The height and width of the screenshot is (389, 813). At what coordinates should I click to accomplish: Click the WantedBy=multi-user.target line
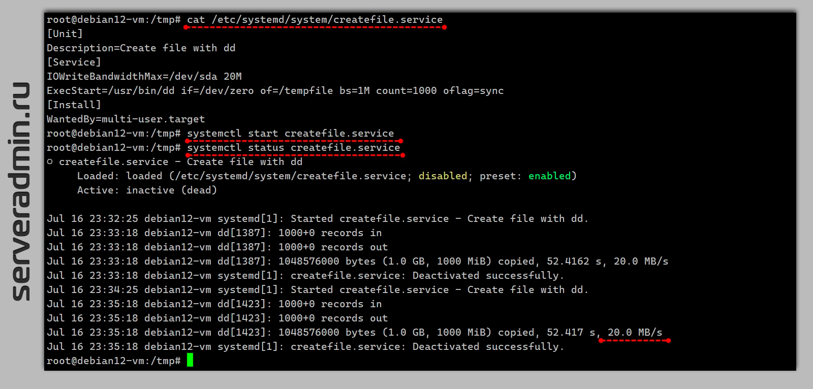click(x=126, y=119)
